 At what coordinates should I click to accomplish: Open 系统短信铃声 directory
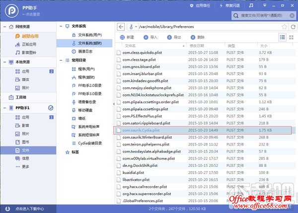pos(84,135)
